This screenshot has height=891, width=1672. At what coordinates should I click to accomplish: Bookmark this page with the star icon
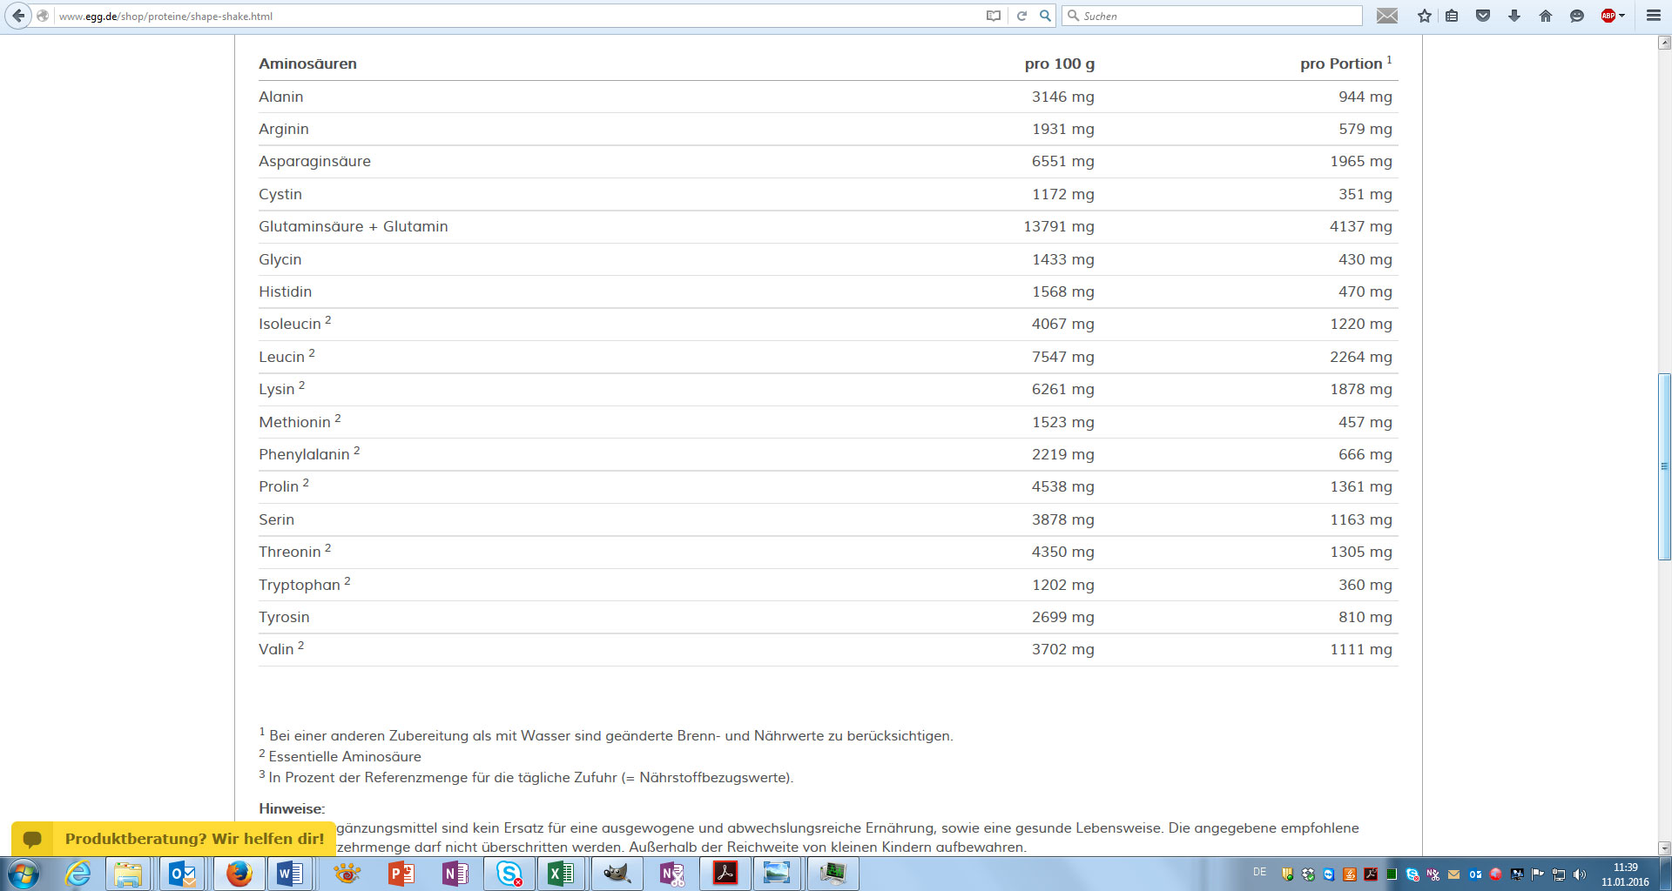point(1425,16)
